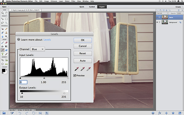Select the Type tool
Image resolution: width=184 pixels, height=115 pixels.
(x=2, y=54)
